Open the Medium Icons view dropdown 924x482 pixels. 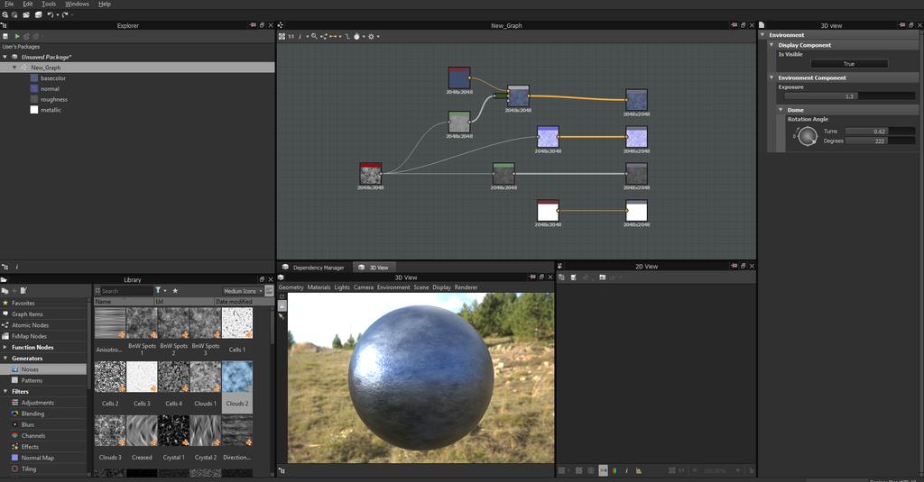pos(243,291)
